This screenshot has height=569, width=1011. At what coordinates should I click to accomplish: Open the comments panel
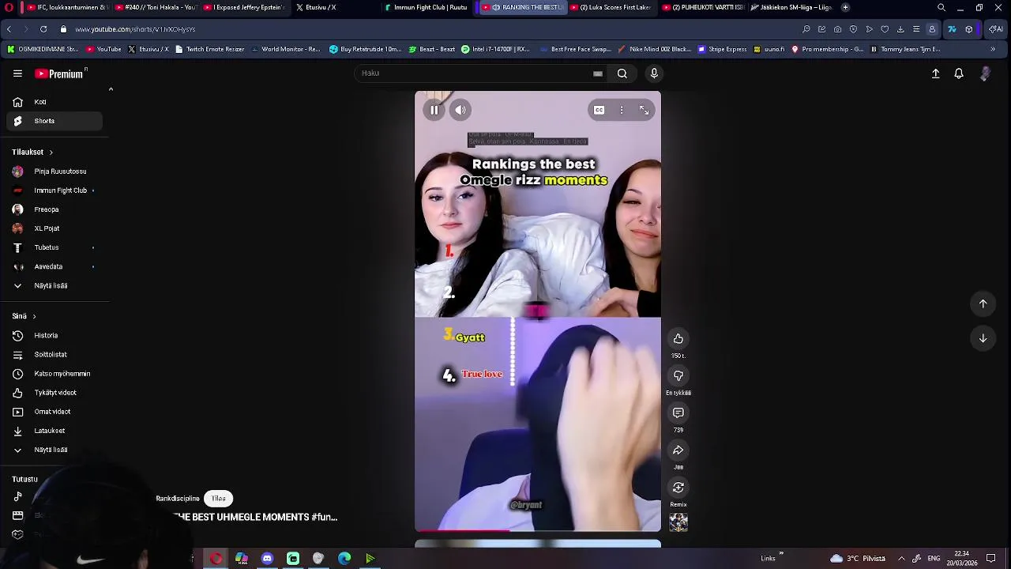pos(678,413)
